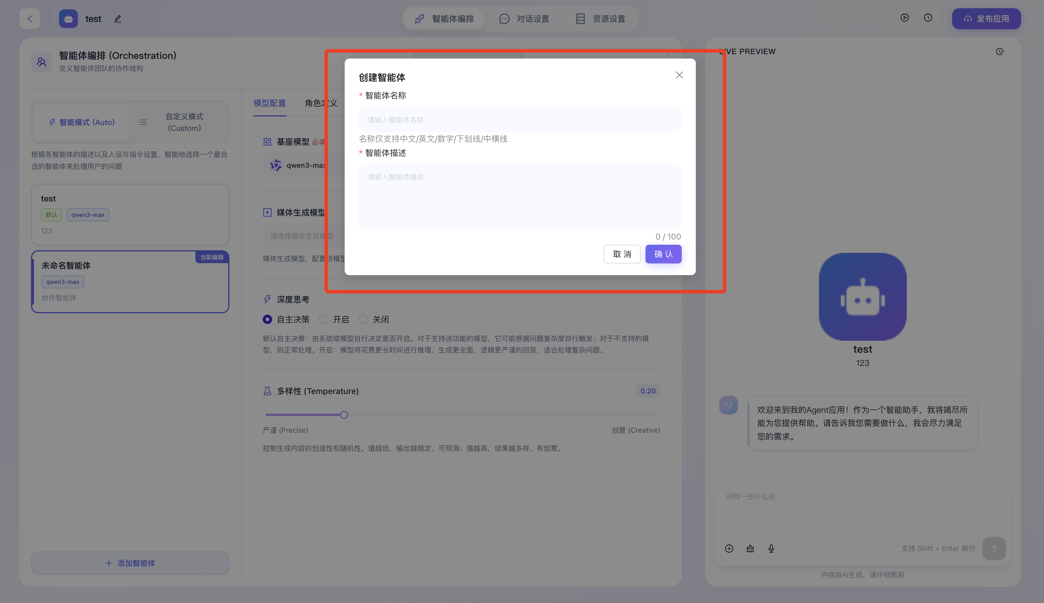Switch to the 对话设置 tab

click(524, 19)
